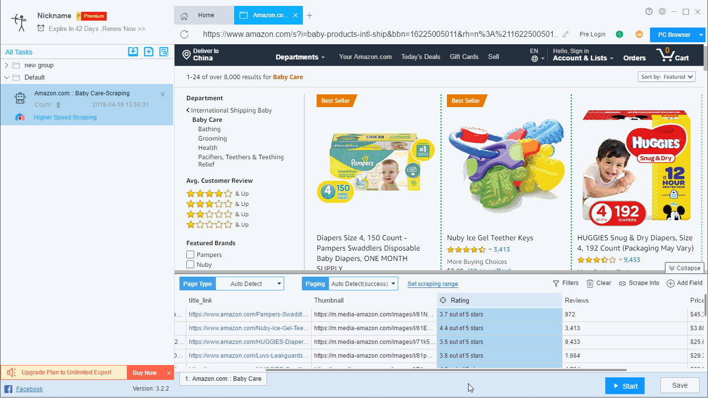
Task: Open the PC Browser dropdown arrow
Action: 701,34
